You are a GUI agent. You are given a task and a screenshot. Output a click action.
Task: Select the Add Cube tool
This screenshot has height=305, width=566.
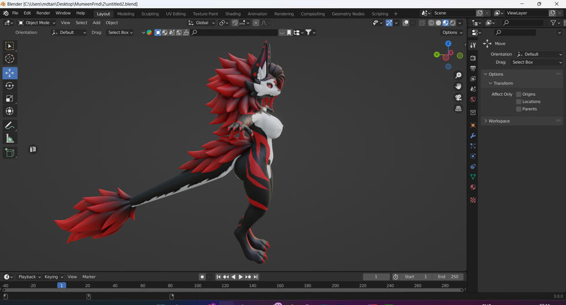[x=10, y=152]
